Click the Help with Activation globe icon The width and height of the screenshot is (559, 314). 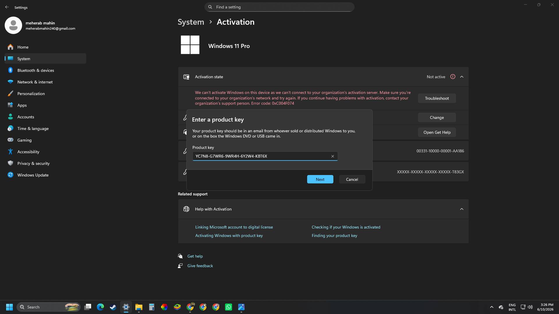pyautogui.click(x=186, y=209)
